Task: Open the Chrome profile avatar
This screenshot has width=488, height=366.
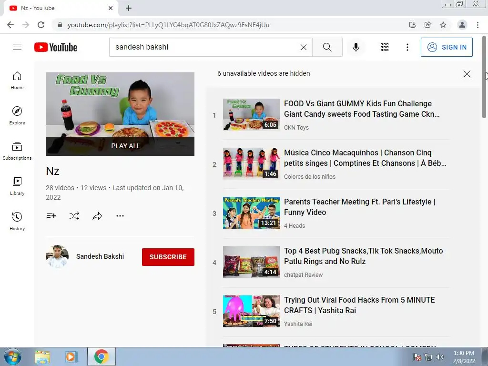Action: [462, 25]
